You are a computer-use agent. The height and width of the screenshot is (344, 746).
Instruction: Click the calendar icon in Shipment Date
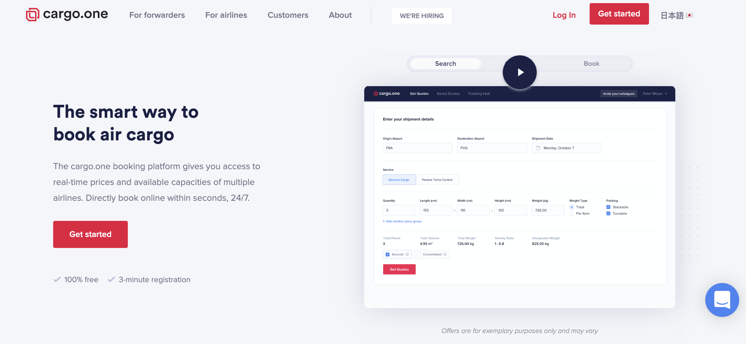click(x=538, y=148)
